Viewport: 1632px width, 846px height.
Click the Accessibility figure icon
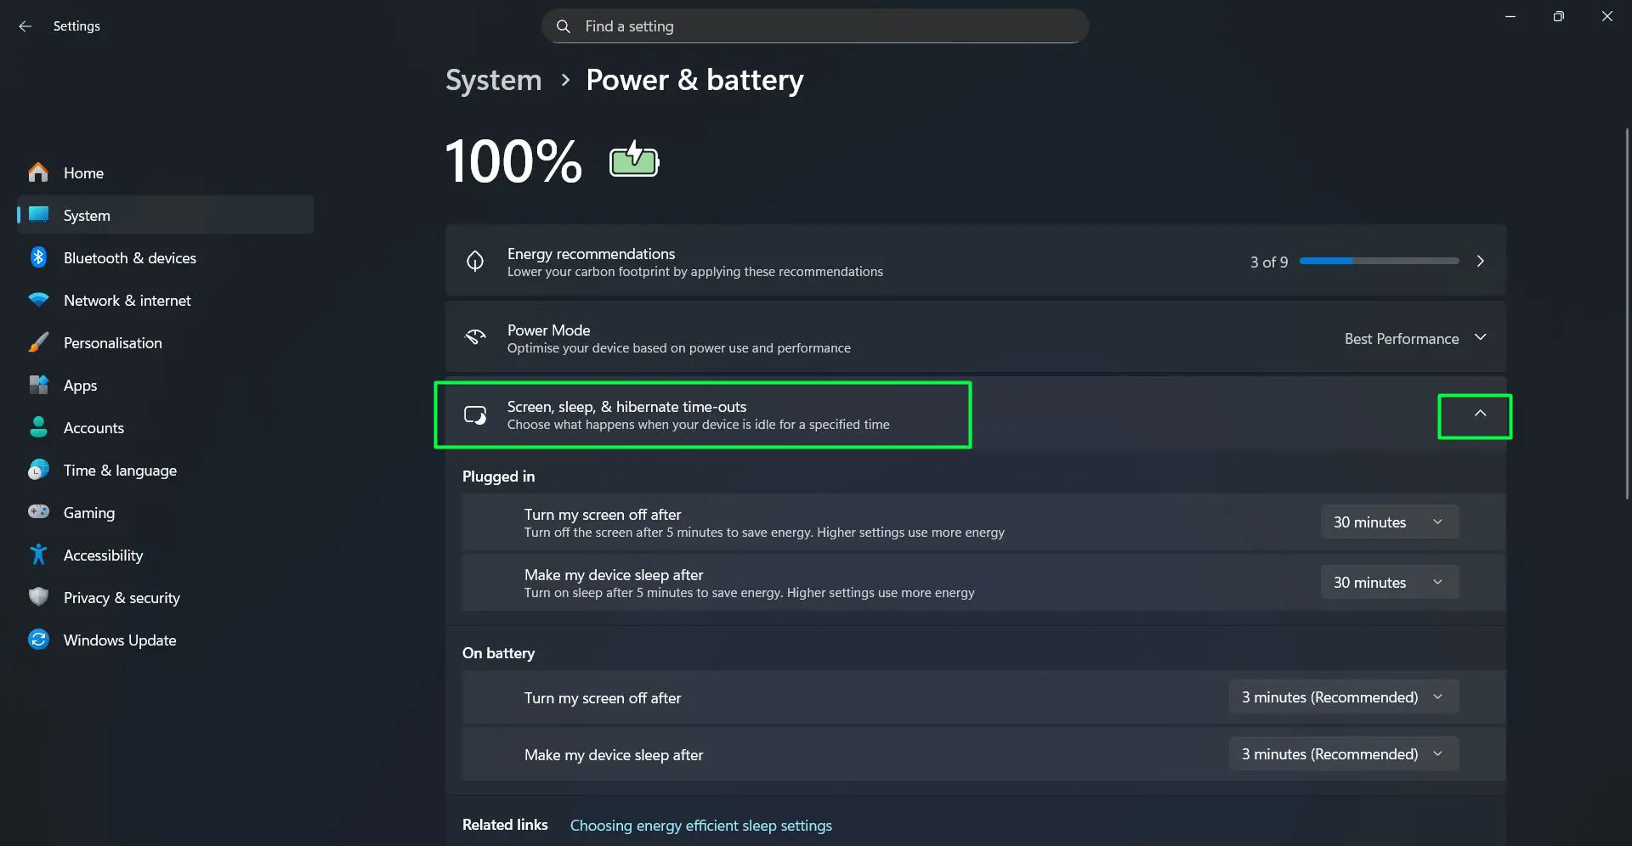pos(38,555)
